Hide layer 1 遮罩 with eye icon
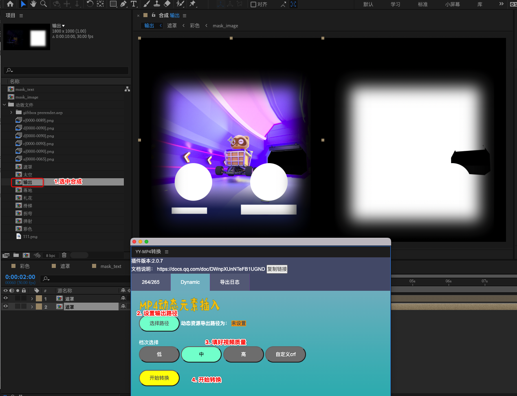Viewport: 517px width, 396px height. click(x=6, y=299)
